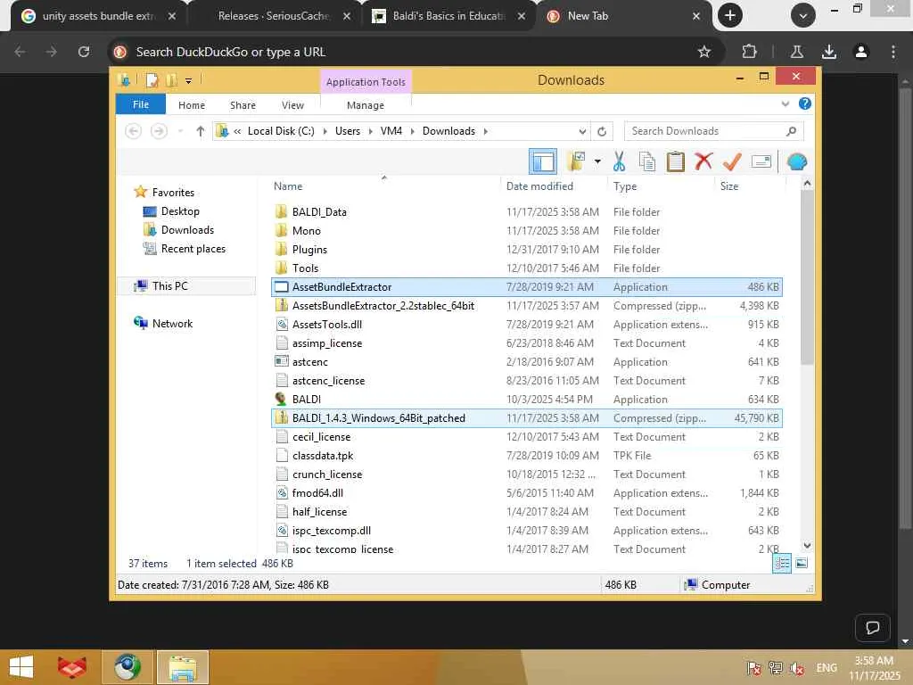913x685 pixels.
Task: Open Quick Access Toolbar customize dropdown
Action: click(188, 80)
